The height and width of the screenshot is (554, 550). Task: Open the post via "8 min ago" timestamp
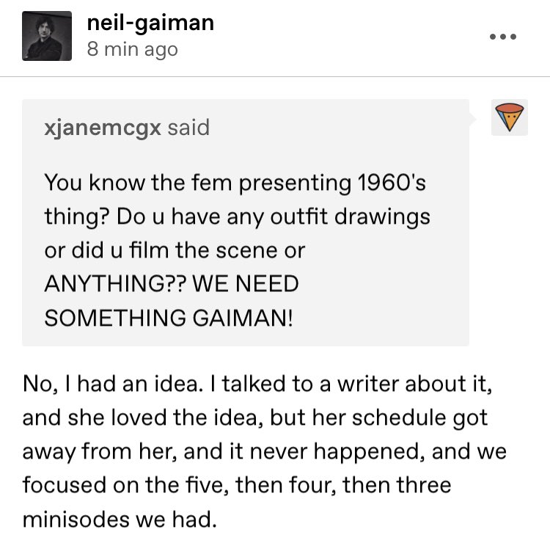coord(132,49)
